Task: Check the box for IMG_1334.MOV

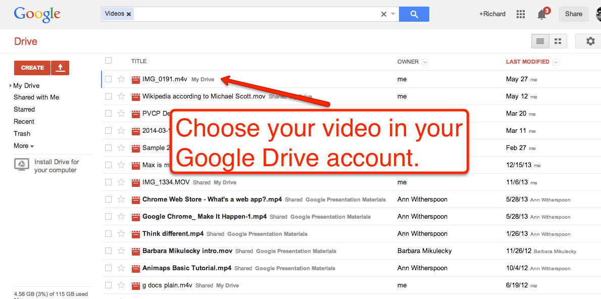Action: [109, 182]
